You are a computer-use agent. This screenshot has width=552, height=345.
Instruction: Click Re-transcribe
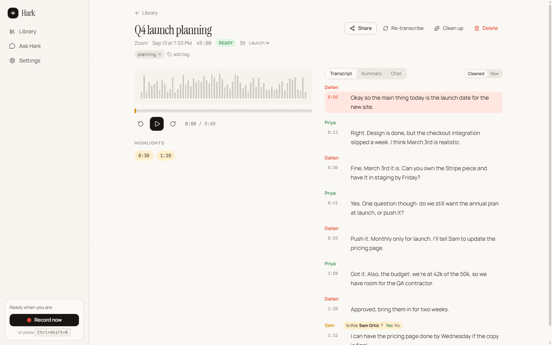point(403,28)
